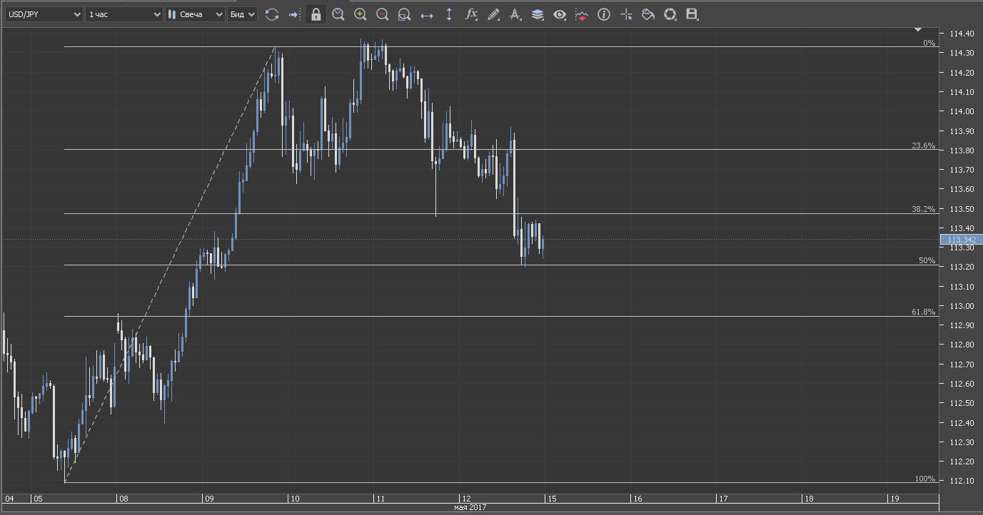Click the zoom to area icon
The image size is (983, 515).
click(x=404, y=14)
